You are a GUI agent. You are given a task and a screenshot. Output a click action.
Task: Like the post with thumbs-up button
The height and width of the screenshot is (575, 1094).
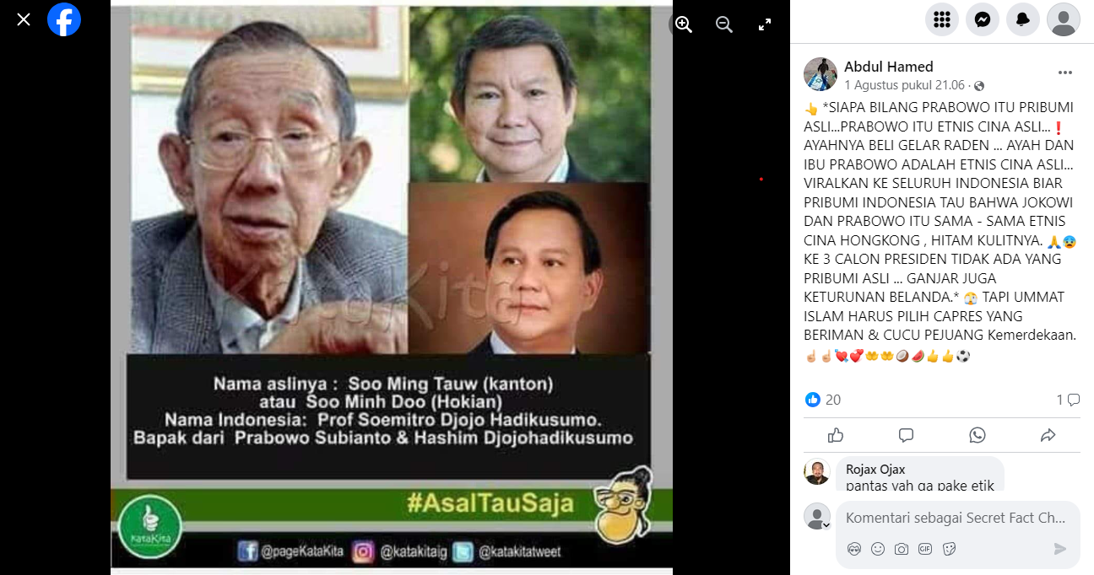pos(836,435)
